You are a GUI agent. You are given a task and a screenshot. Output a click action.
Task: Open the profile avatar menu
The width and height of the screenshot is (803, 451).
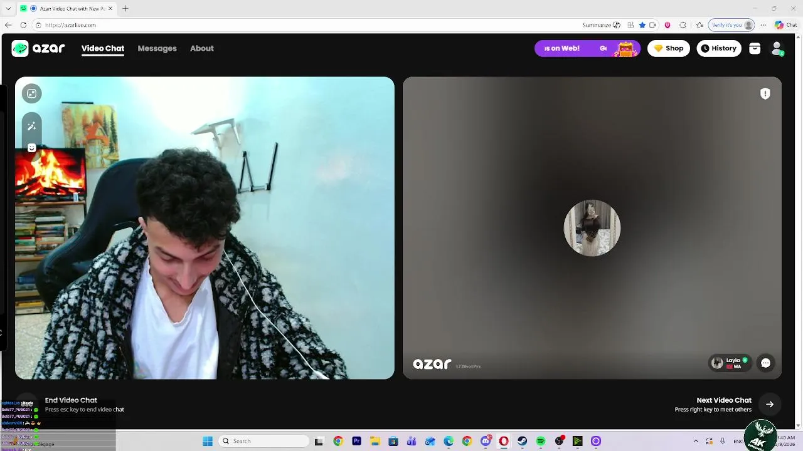777,48
